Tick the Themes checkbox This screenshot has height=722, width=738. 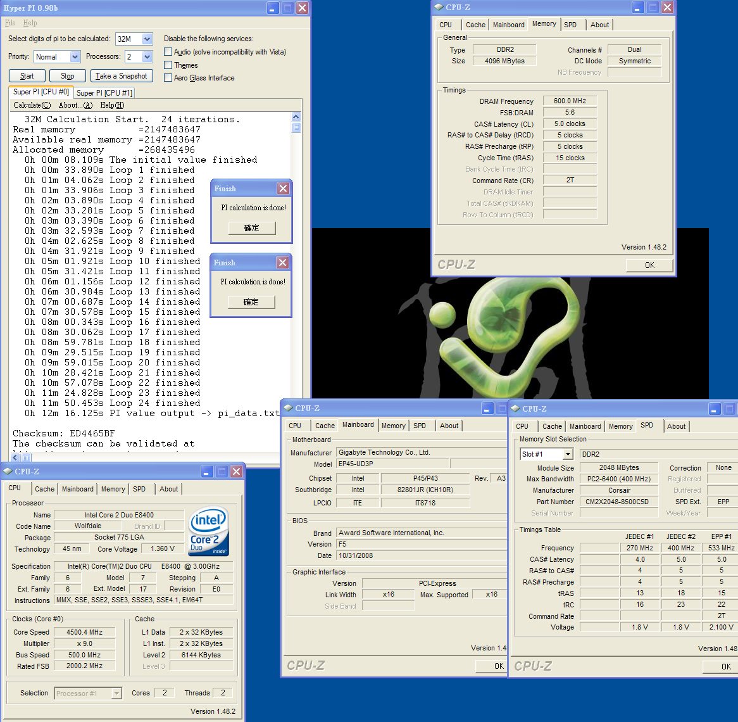[x=168, y=65]
